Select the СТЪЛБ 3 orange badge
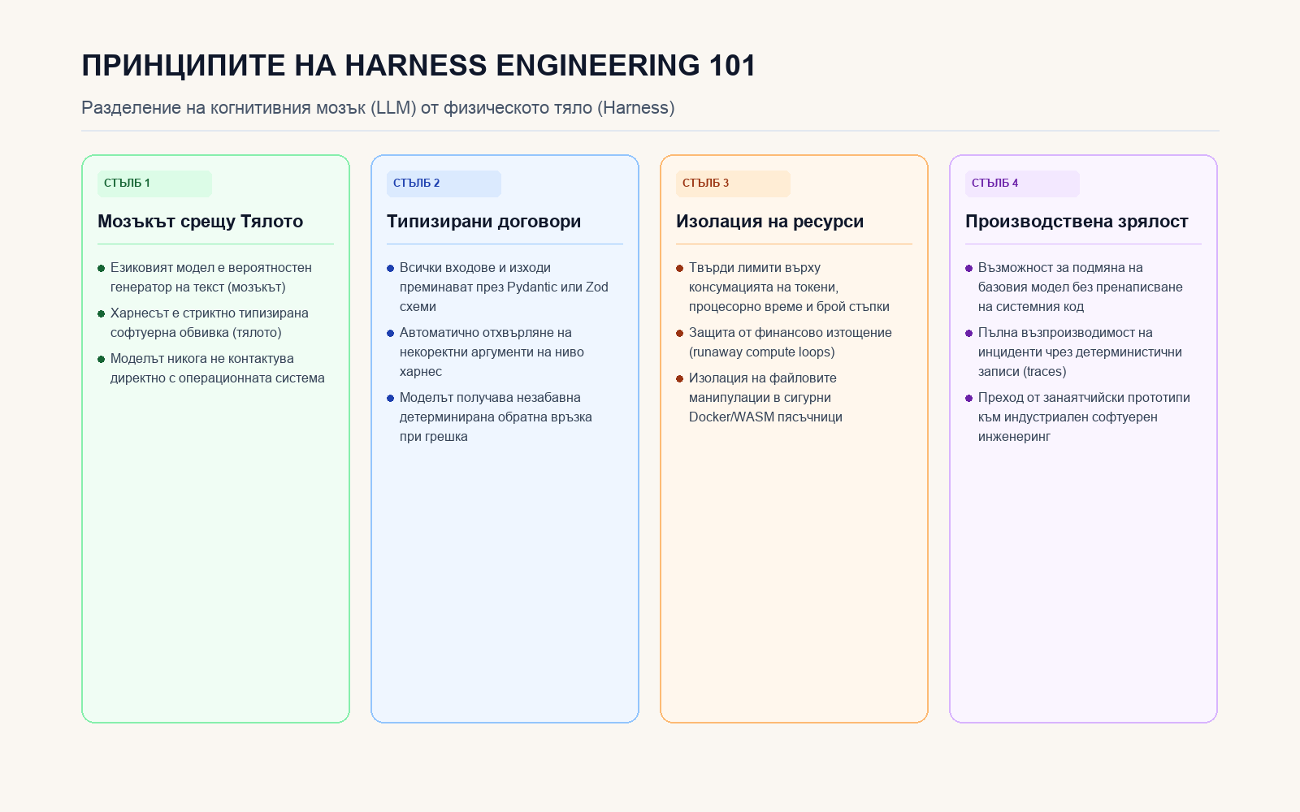This screenshot has width=1300, height=812. (733, 184)
